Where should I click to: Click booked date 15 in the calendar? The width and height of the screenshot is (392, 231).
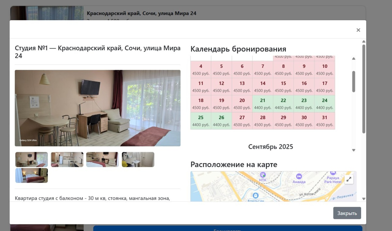283,87
